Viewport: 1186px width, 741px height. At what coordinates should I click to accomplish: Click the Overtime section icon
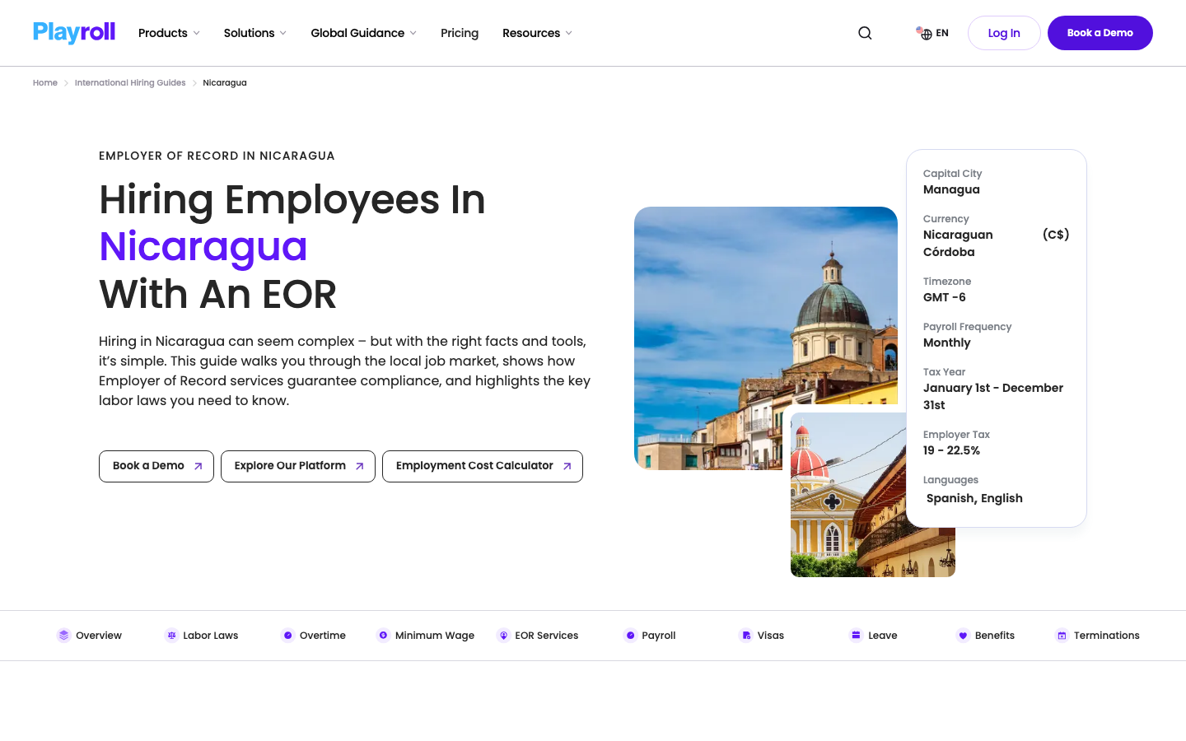(287, 636)
